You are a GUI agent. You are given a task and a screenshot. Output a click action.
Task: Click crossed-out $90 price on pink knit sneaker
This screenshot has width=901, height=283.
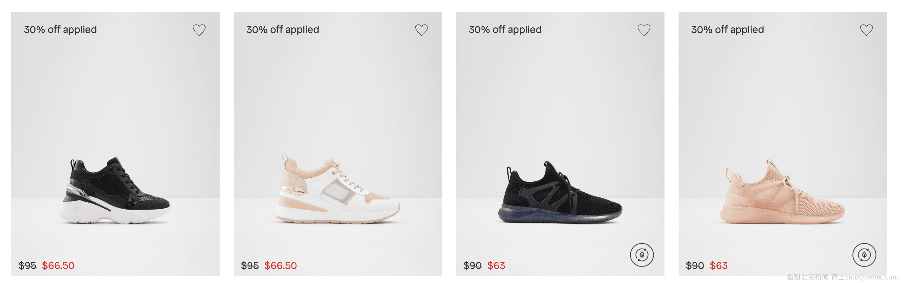[x=695, y=265]
